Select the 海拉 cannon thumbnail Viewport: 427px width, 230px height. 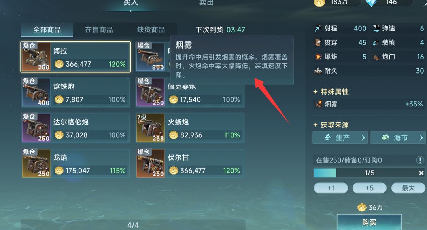(36, 57)
